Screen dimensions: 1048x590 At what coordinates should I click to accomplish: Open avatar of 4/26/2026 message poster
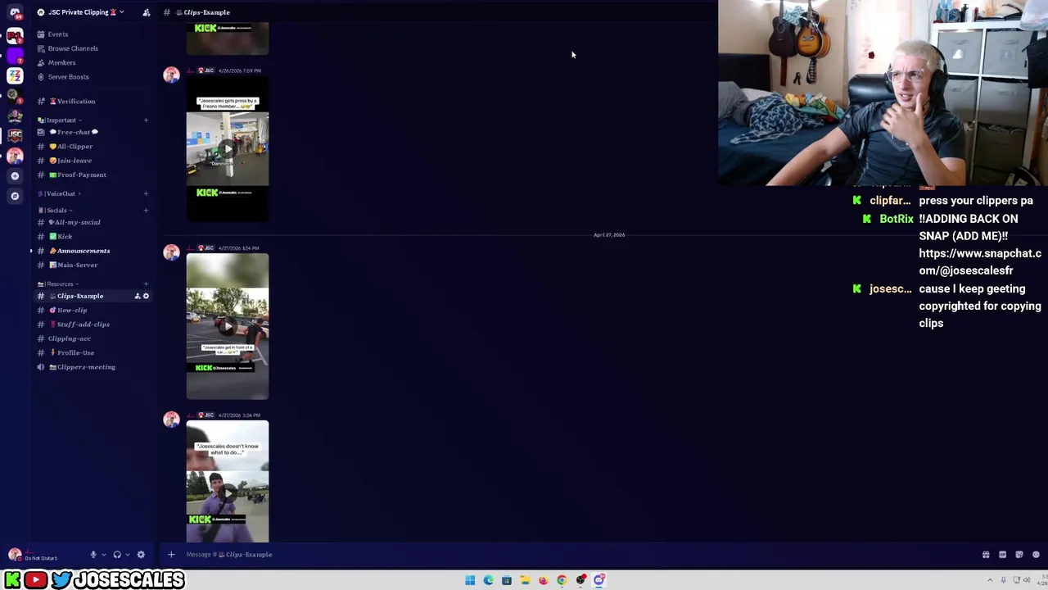click(x=171, y=75)
